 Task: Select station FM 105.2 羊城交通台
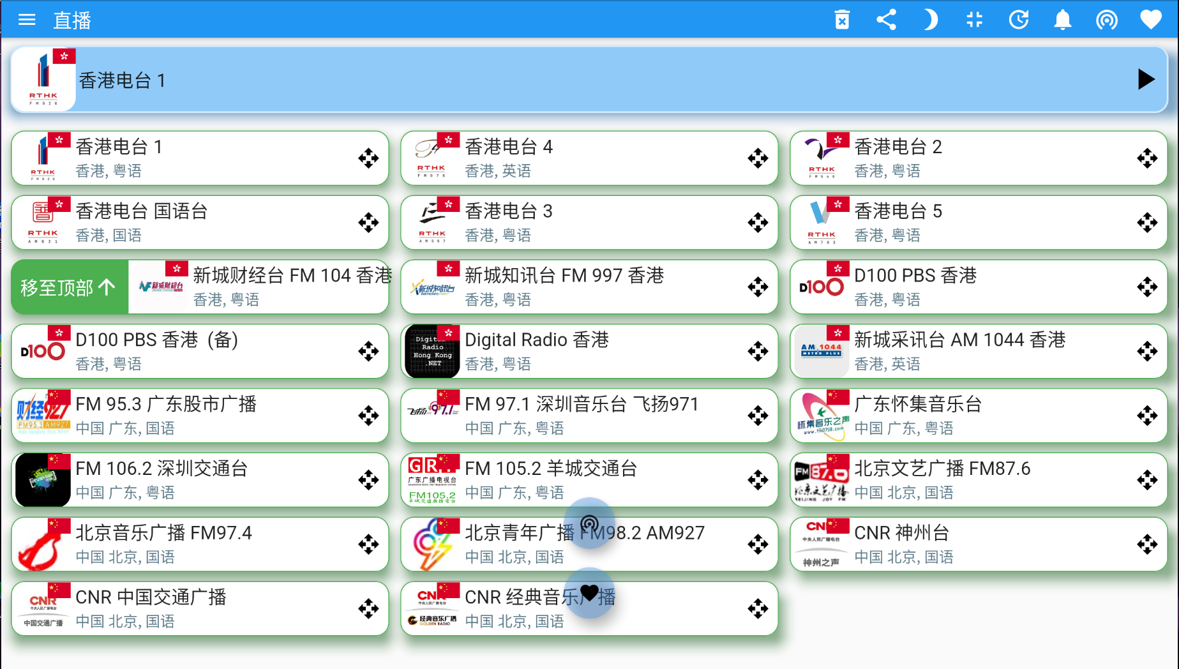pos(589,480)
